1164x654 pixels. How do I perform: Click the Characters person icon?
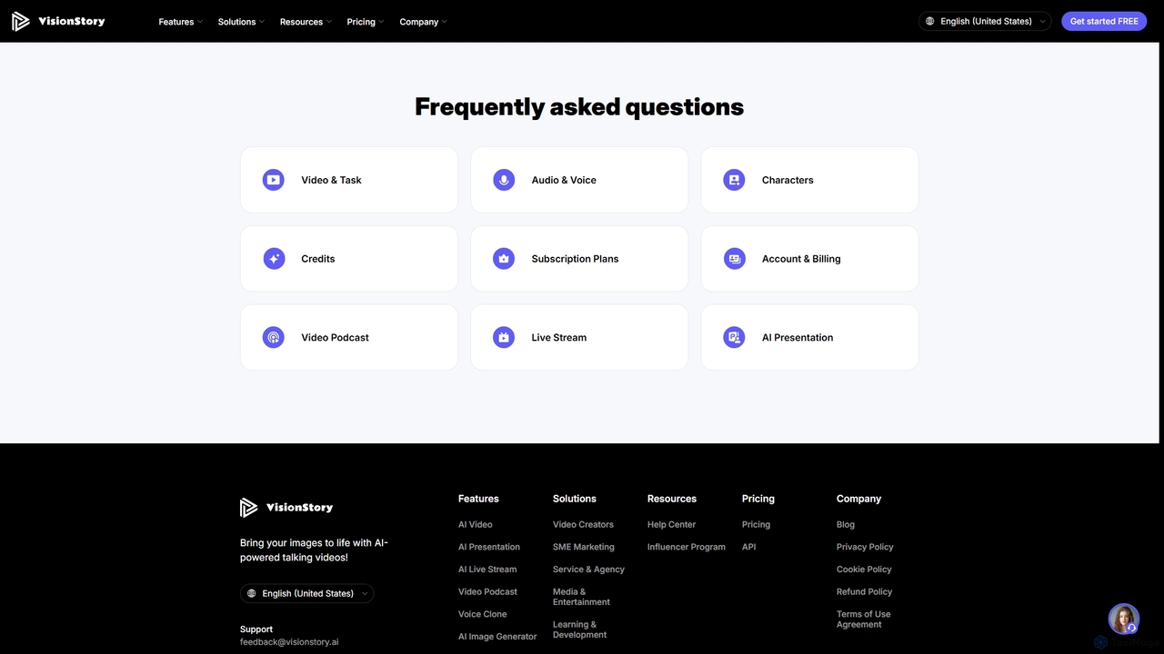734,180
